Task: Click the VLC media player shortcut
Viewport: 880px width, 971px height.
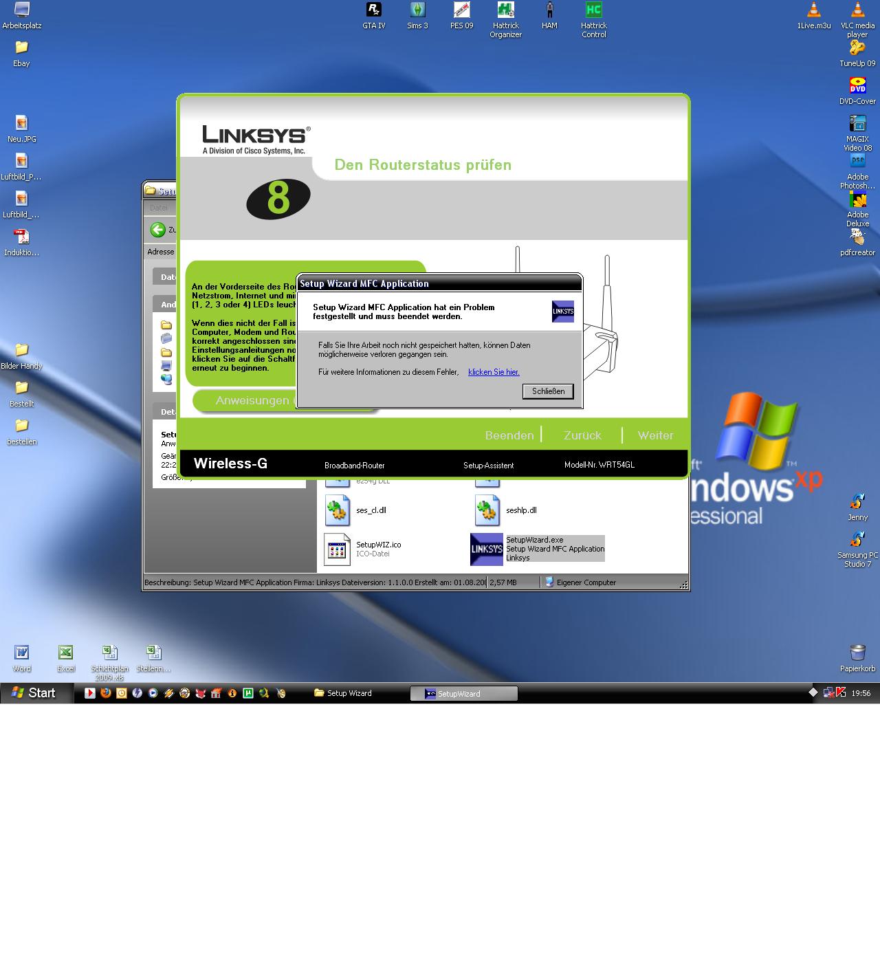Action: point(857,20)
